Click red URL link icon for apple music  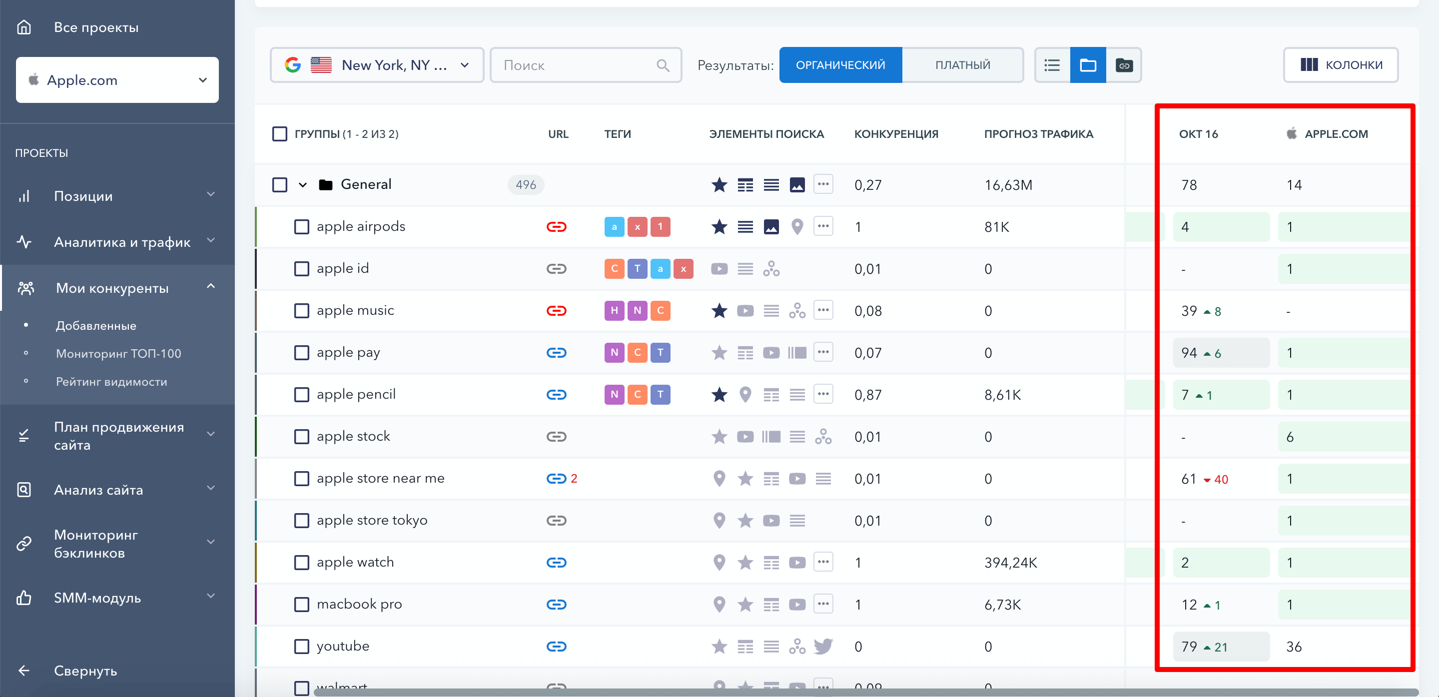tap(556, 310)
